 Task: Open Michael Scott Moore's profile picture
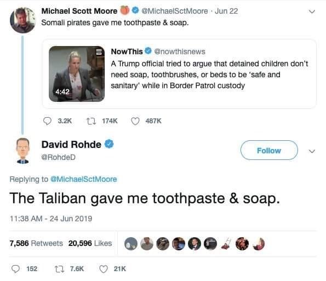click(x=23, y=20)
